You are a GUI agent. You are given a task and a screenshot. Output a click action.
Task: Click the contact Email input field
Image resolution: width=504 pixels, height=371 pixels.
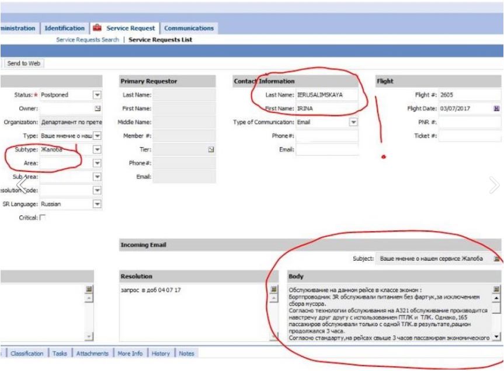point(326,149)
